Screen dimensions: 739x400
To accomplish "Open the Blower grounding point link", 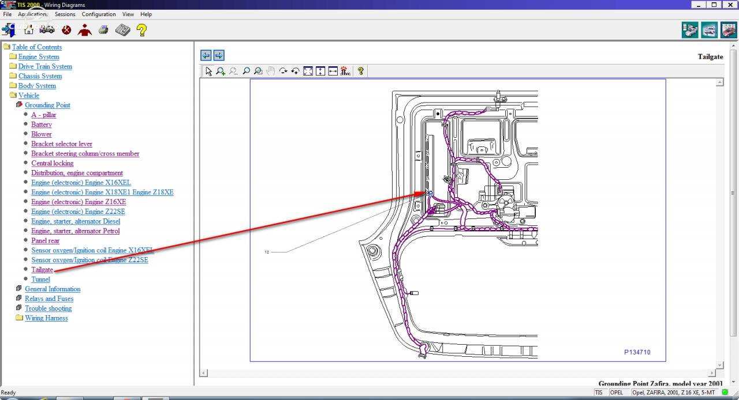I will (x=42, y=134).
